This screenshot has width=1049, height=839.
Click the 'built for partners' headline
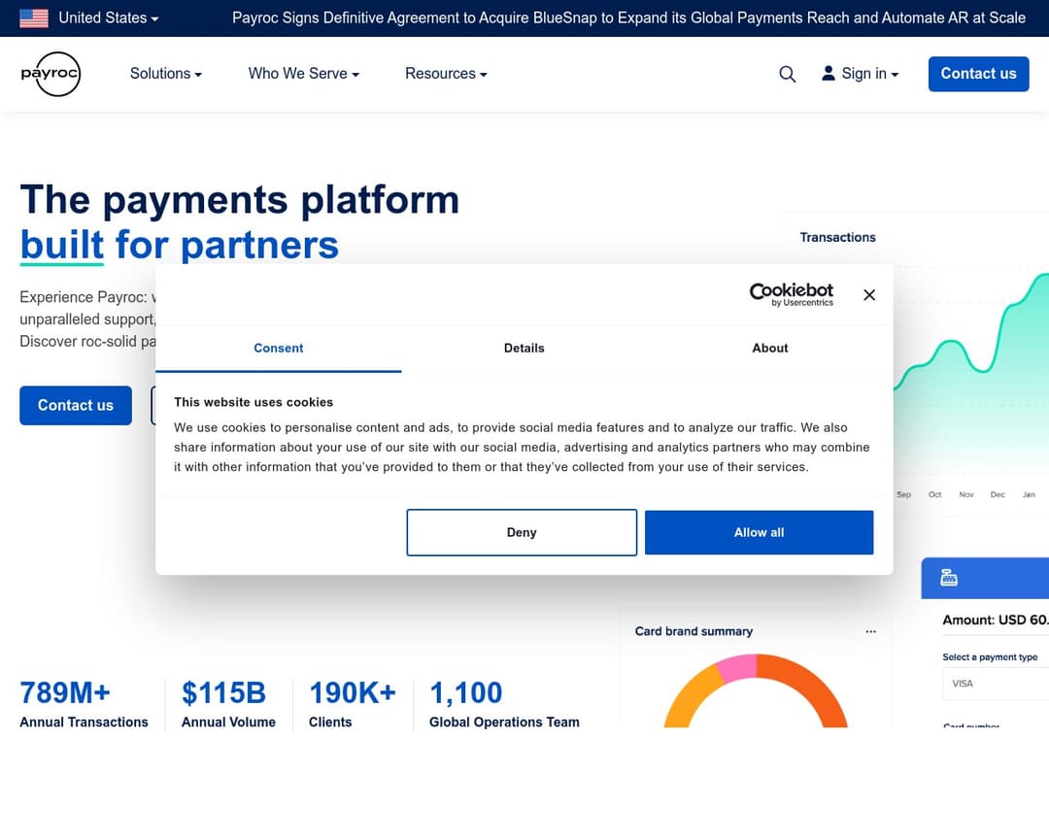click(x=180, y=245)
